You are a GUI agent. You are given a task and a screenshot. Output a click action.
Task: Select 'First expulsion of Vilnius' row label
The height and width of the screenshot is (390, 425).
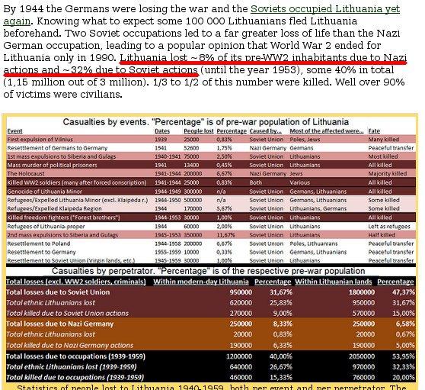[x=40, y=140]
